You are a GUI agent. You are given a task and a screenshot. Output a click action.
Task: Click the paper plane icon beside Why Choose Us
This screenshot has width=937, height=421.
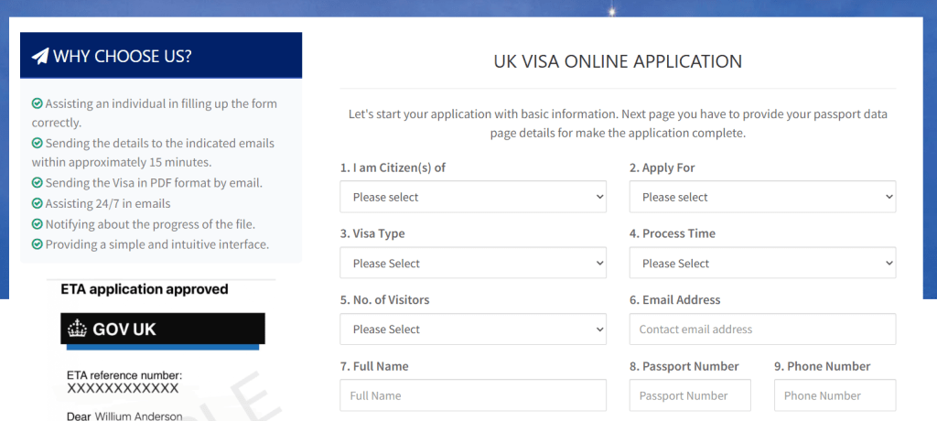pos(40,56)
